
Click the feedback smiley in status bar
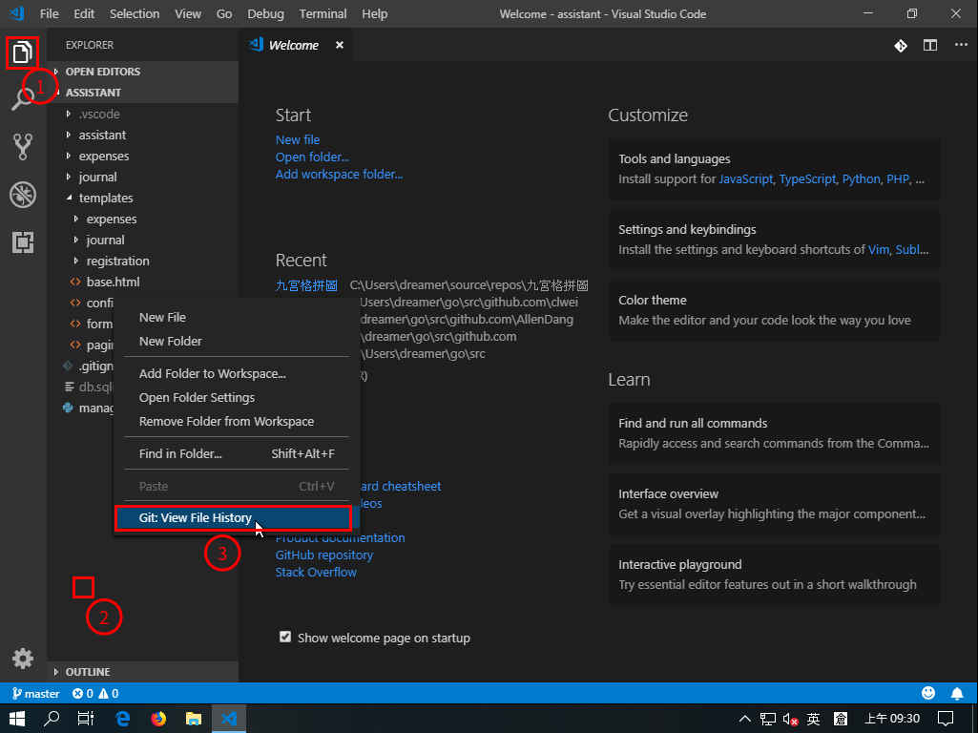tap(928, 694)
